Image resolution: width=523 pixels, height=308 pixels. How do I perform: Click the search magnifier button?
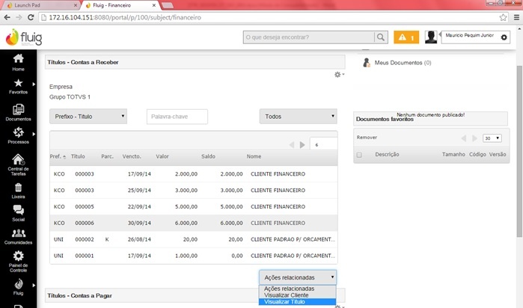point(381,37)
